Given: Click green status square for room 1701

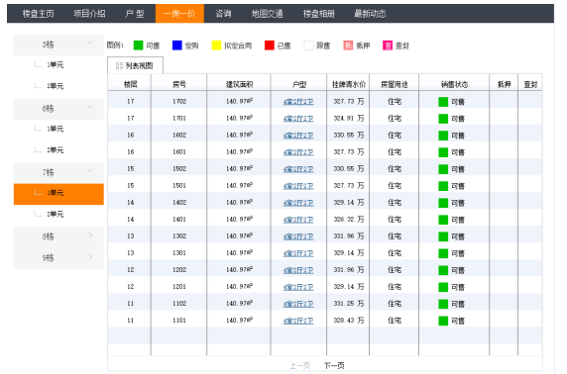Looking at the screenshot, I should pos(443,119).
